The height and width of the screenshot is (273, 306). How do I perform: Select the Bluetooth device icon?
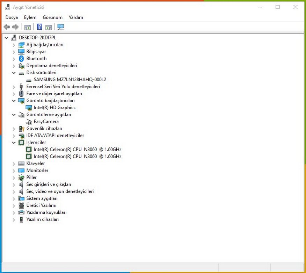pos(21,59)
